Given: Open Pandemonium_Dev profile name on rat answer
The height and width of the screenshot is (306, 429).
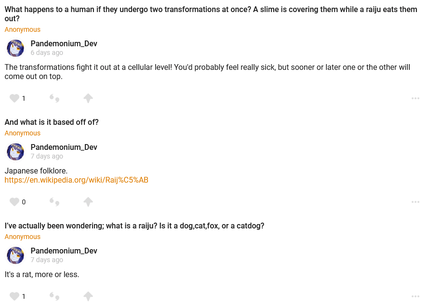Looking at the screenshot, I should [x=64, y=251].
